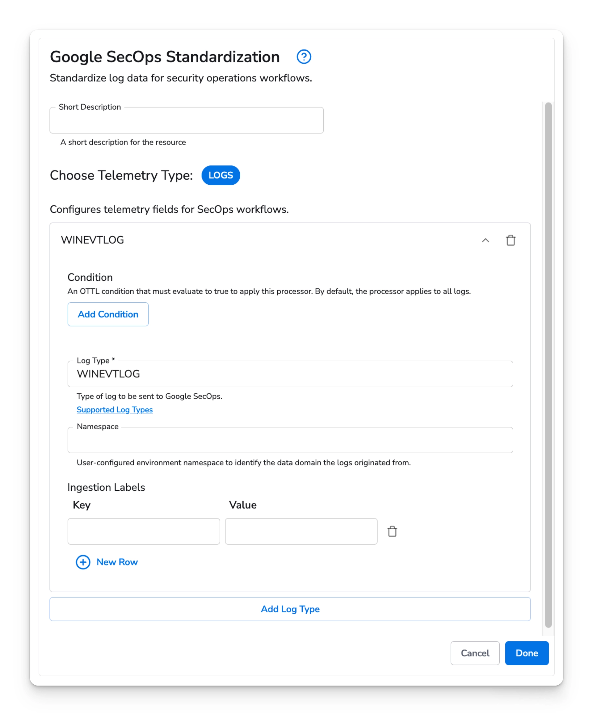Image resolution: width=593 pixels, height=726 pixels.
Task: Collapse the WINEVTLOG section
Action: click(486, 241)
